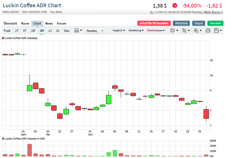
Task: Click the Depot button
Action: pyautogui.click(x=199, y=23)
